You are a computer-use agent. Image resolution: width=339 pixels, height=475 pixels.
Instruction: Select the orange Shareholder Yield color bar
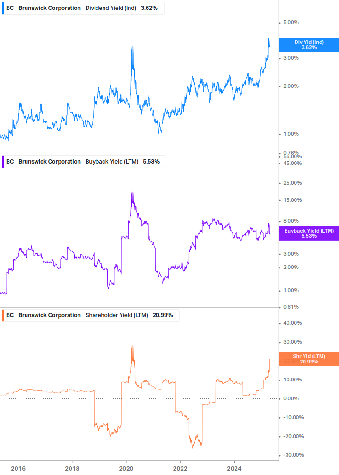[3, 315]
